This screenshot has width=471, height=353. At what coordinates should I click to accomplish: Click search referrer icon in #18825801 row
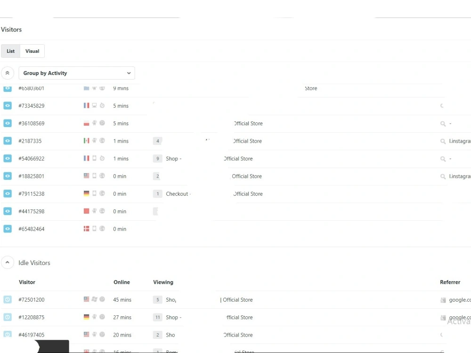click(443, 176)
